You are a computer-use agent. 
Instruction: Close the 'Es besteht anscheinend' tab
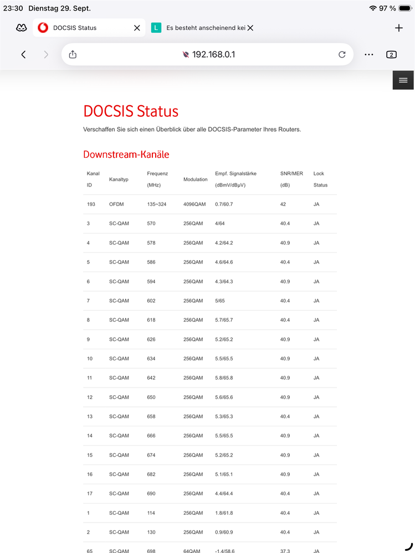click(250, 28)
